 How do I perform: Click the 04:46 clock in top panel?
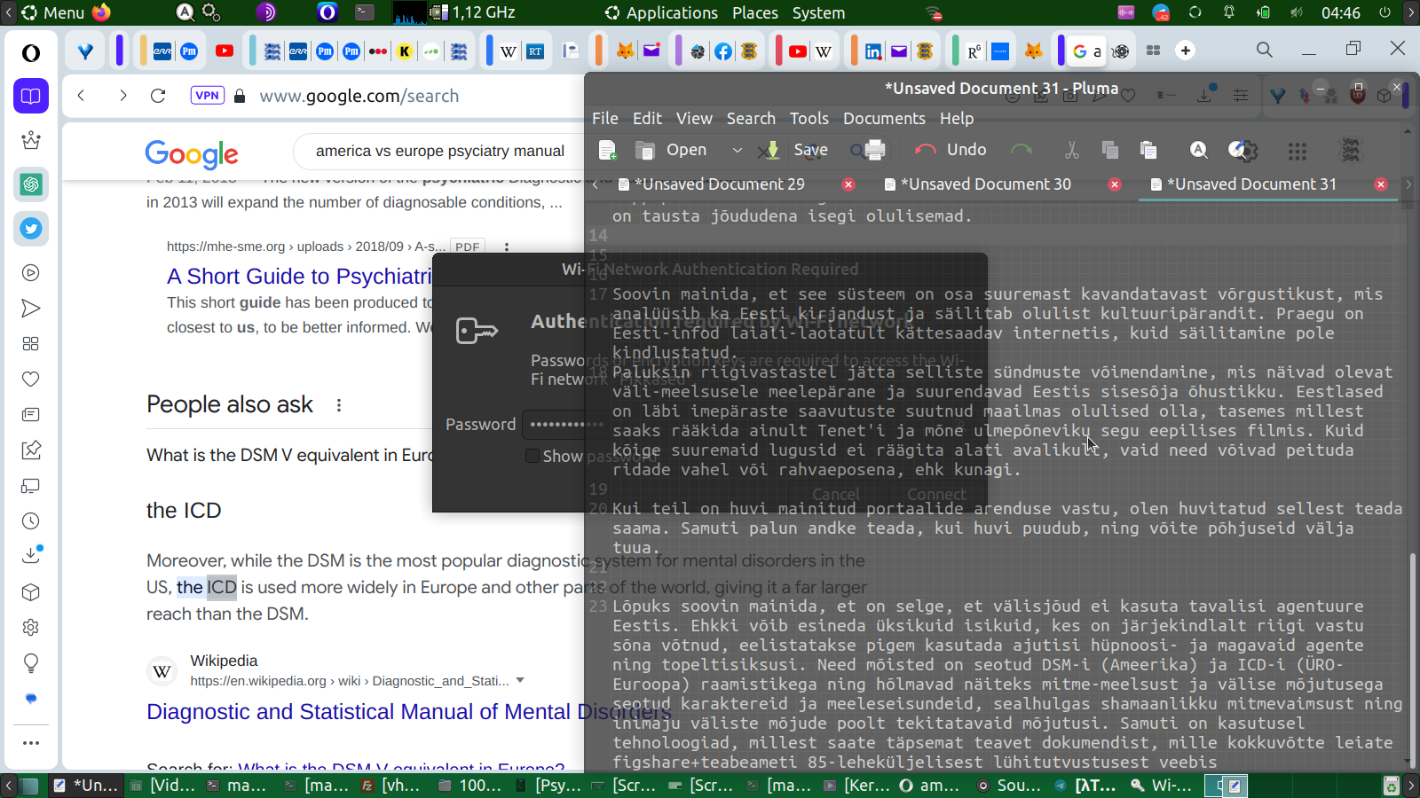[x=1340, y=12]
